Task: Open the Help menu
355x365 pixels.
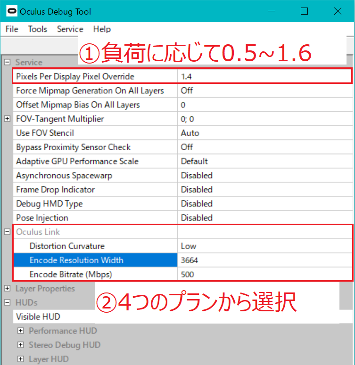Action: pos(102,29)
